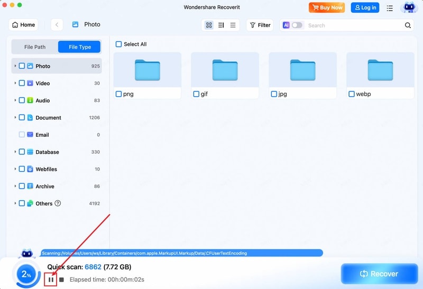Check the Photo category checkbox
423x289 pixels.
coord(22,66)
